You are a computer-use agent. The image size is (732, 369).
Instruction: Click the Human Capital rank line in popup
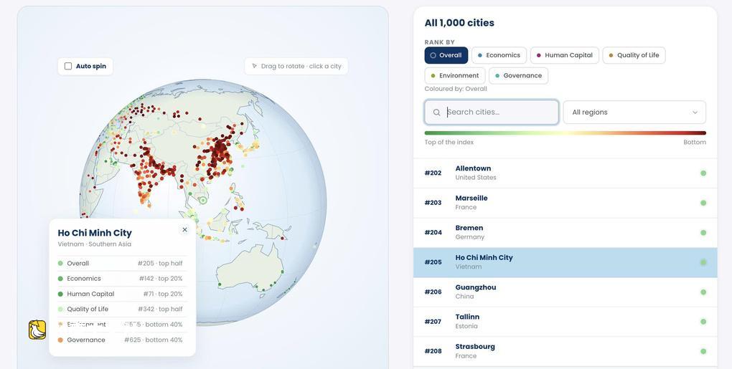122,294
